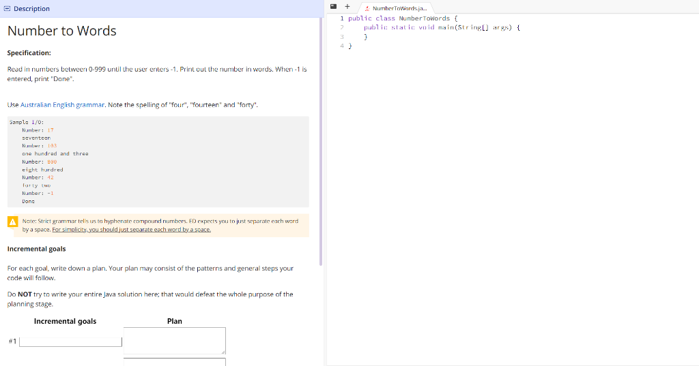
Task: Click the warning triangle icon in note
Action: [13, 222]
